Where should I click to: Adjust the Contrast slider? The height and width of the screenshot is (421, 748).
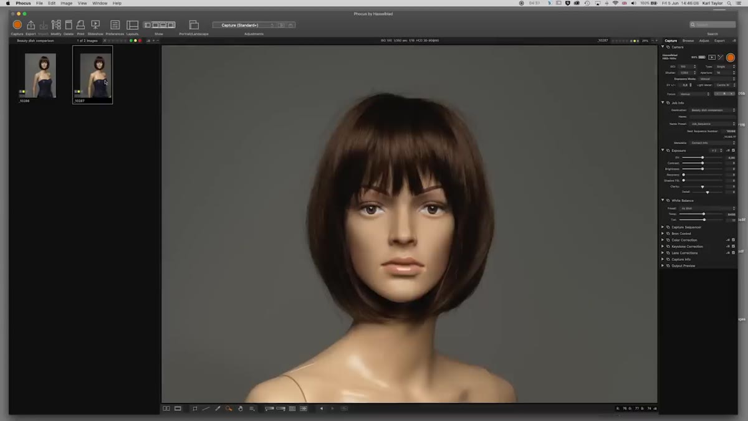tap(702, 163)
